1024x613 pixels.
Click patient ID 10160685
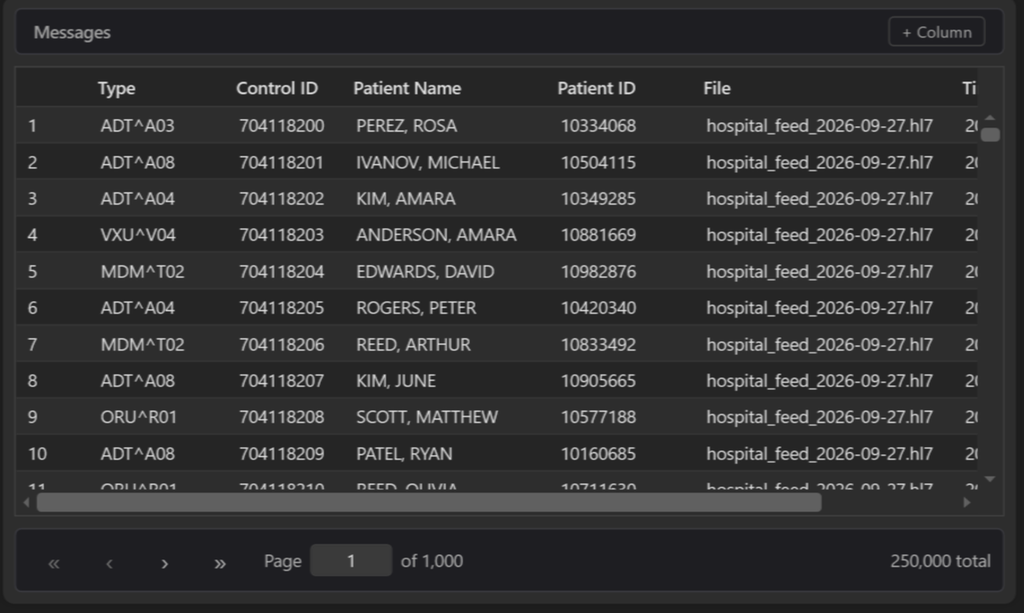click(x=598, y=454)
